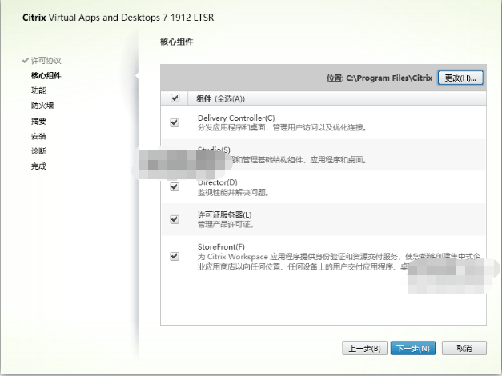Open the 安装 step in sidebar

click(38, 136)
